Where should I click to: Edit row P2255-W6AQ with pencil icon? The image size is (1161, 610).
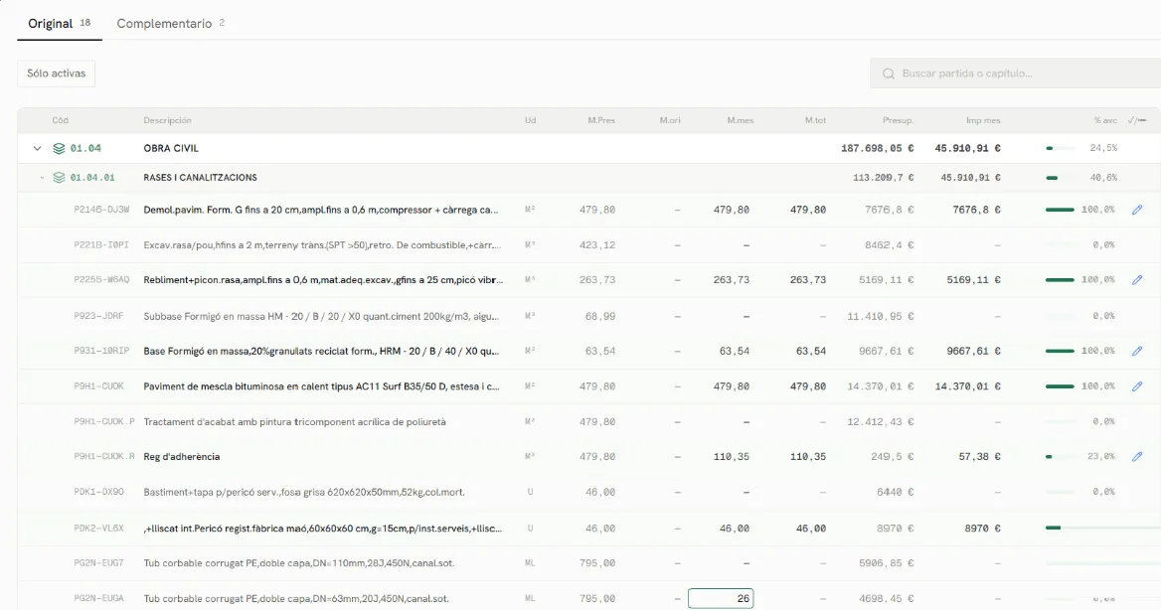tap(1137, 280)
